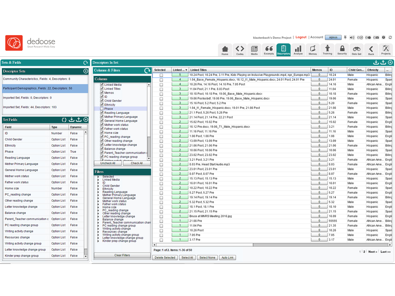395x296 pixels.
Task: Uncheck the Ethnicity column checkbox
Action: coord(102,105)
